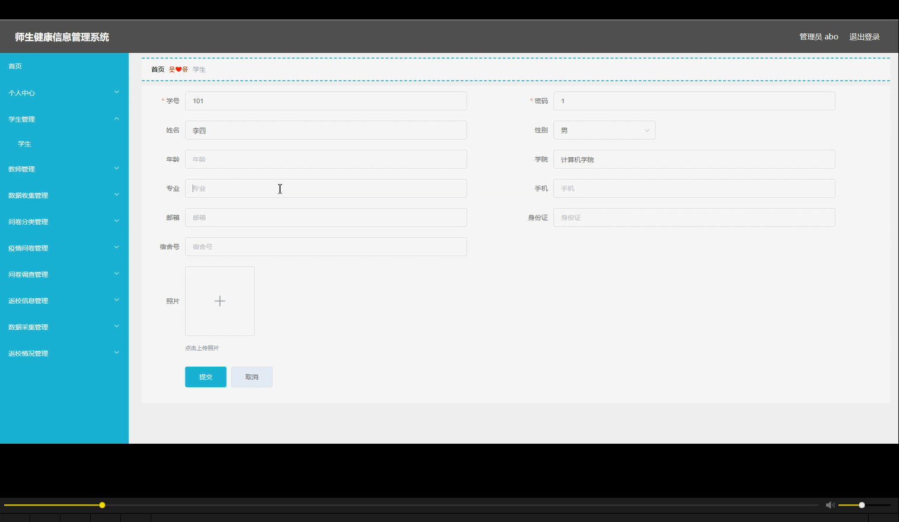Expand the 返校信息管理 sidebar menu
899x522 pixels.
(64, 300)
